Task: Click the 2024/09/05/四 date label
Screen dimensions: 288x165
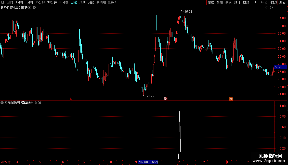Action: (148, 162)
